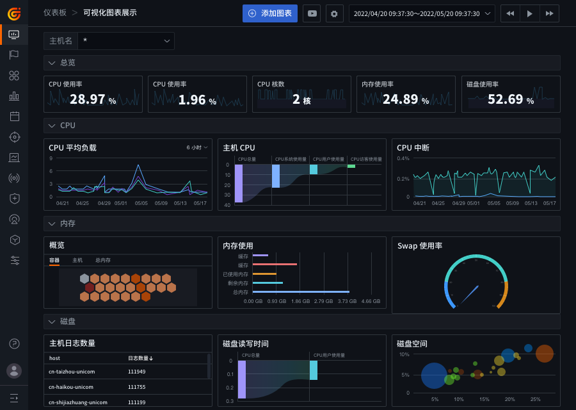Click the CPU 平均负载 panel title
576x410 pixels.
click(x=73, y=148)
